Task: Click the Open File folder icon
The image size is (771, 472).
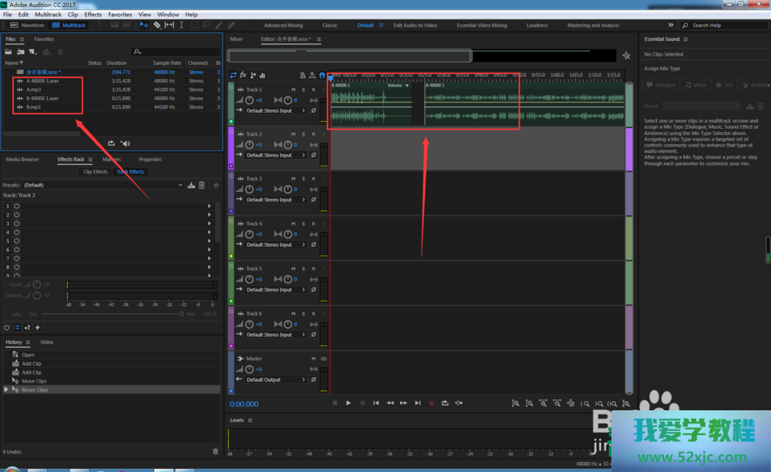Action: pyautogui.click(x=10, y=52)
